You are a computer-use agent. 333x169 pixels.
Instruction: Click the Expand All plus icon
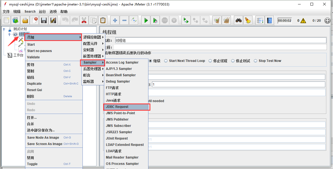tap(115, 20)
